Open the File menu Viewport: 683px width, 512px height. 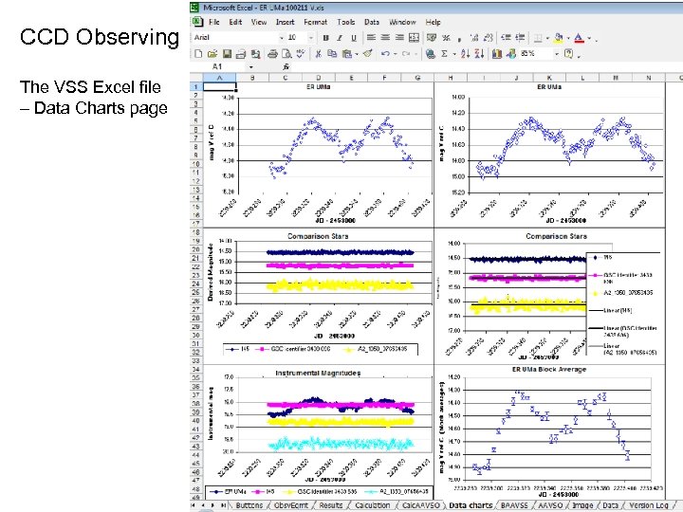pyautogui.click(x=213, y=22)
